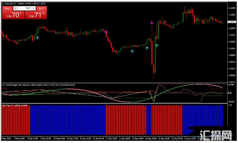The height and width of the screenshot is (143, 238).
Task: Click the 11 Sep 18:00 time label
Action: point(125,138)
